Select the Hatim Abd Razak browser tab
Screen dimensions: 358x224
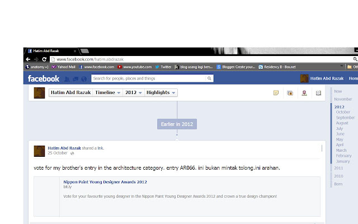(51, 51)
